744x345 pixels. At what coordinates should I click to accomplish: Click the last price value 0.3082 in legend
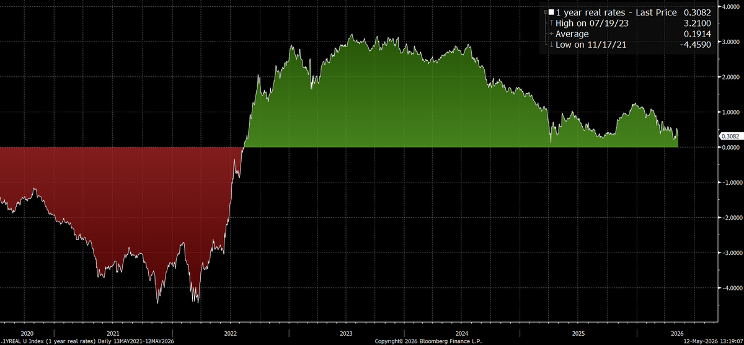[x=696, y=12]
